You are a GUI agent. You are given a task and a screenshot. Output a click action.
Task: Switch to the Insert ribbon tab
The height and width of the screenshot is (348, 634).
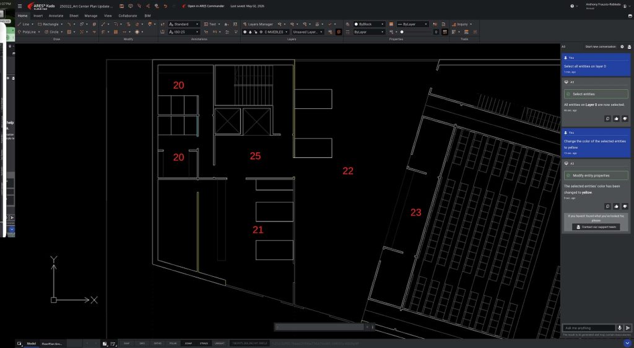coord(38,15)
